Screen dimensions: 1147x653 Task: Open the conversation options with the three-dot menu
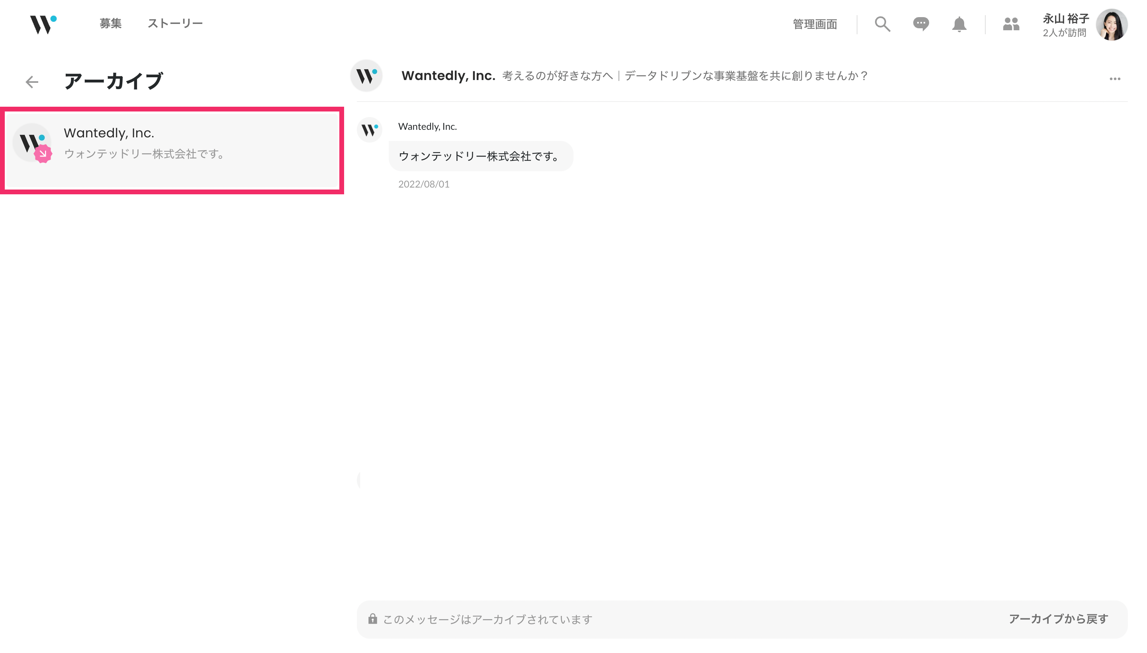(x=1114, y=78)
